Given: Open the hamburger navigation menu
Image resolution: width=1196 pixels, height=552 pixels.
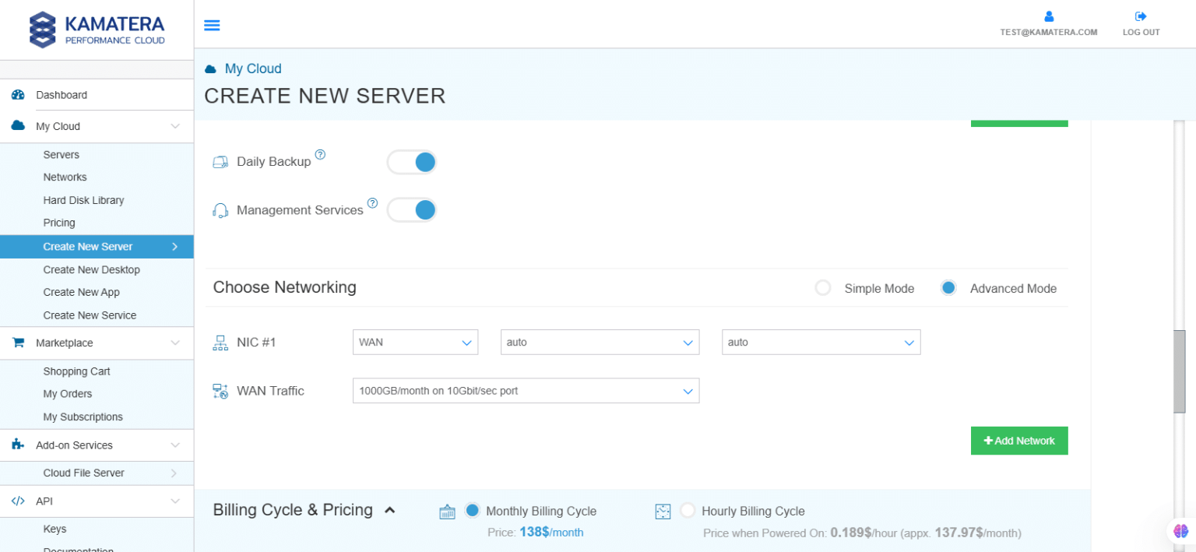Looking at the screenshot, I should pyautogui.click(x=211, y=24).
